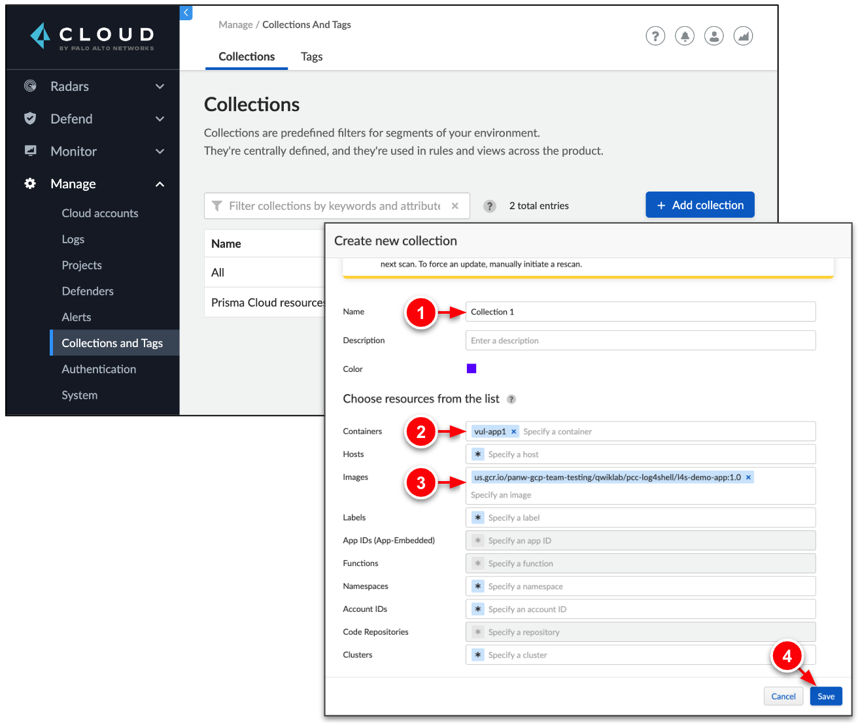
Task: Click the purple color swatch
Action: (472, 368)
